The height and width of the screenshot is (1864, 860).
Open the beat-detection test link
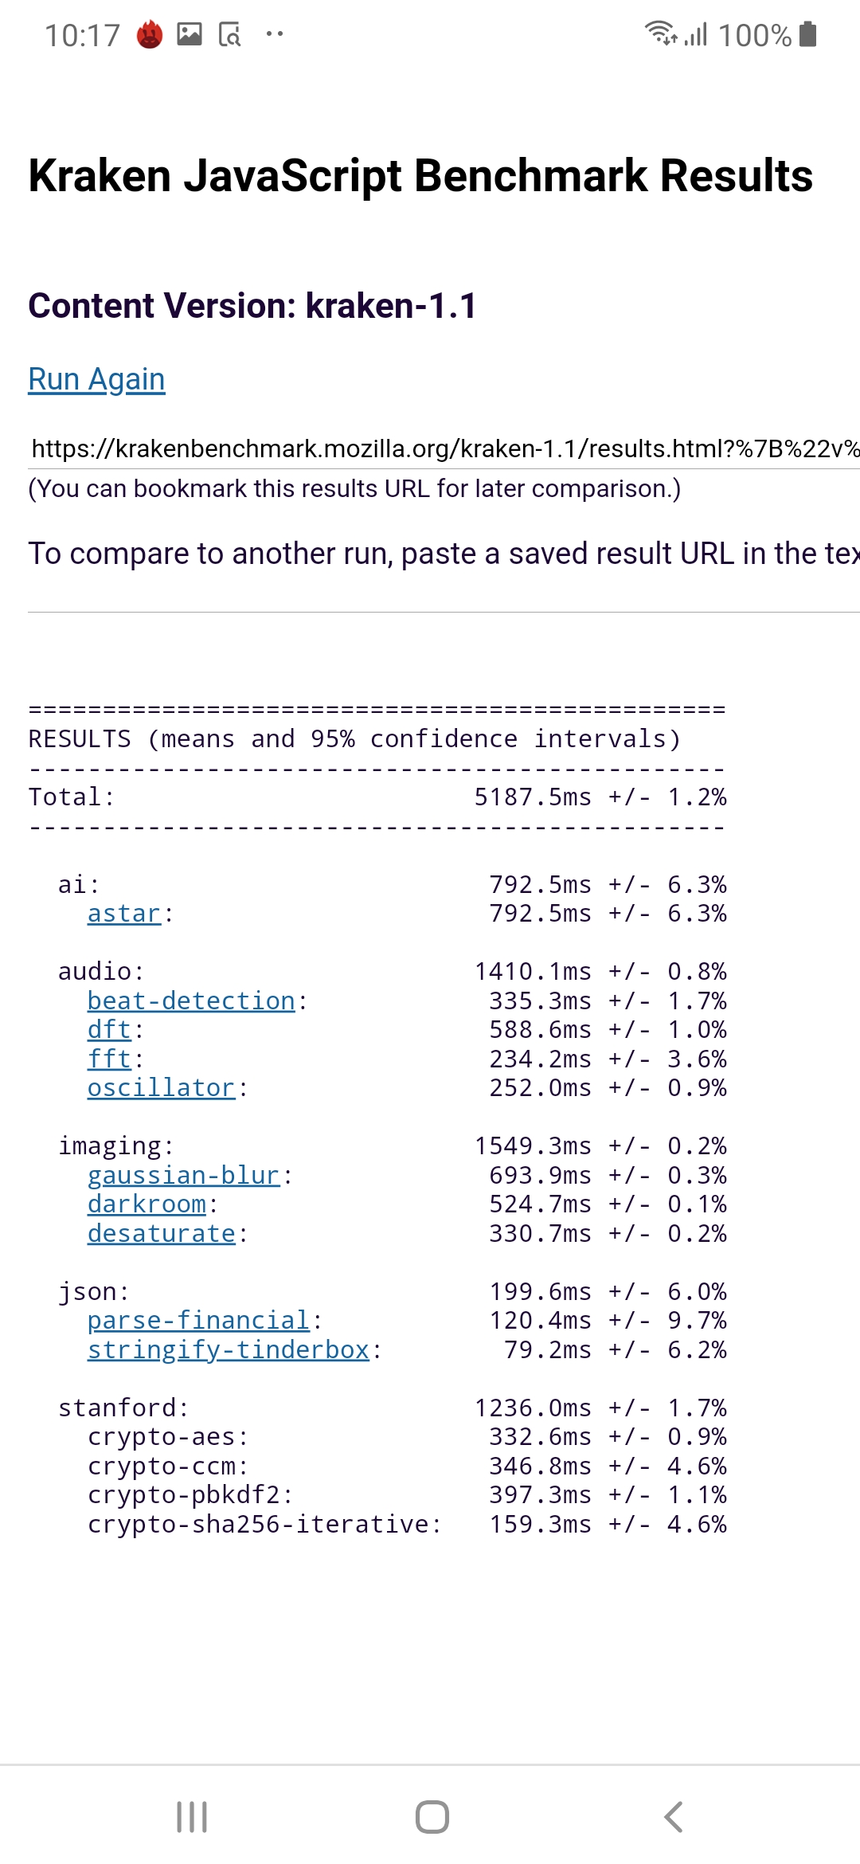[x=191, y=1001]
